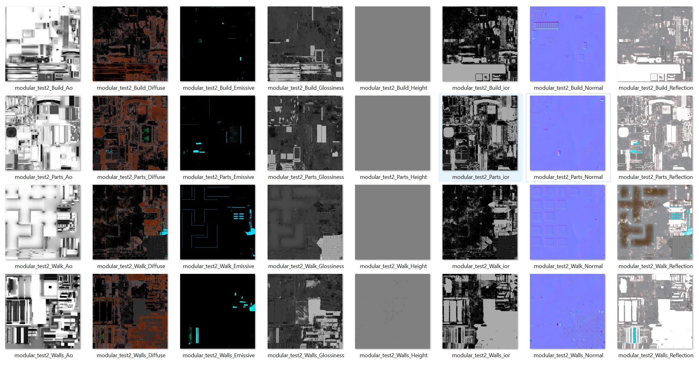Select the highlighted modular_test2_Parts_ior thumbnail
Image resolution: width=699 pixels, height=367 pixels.
(x=480, y=133)
